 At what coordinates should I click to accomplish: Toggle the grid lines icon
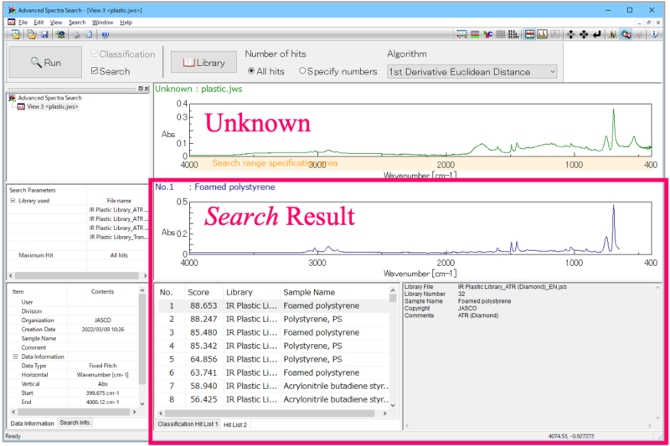pos(500,34)
